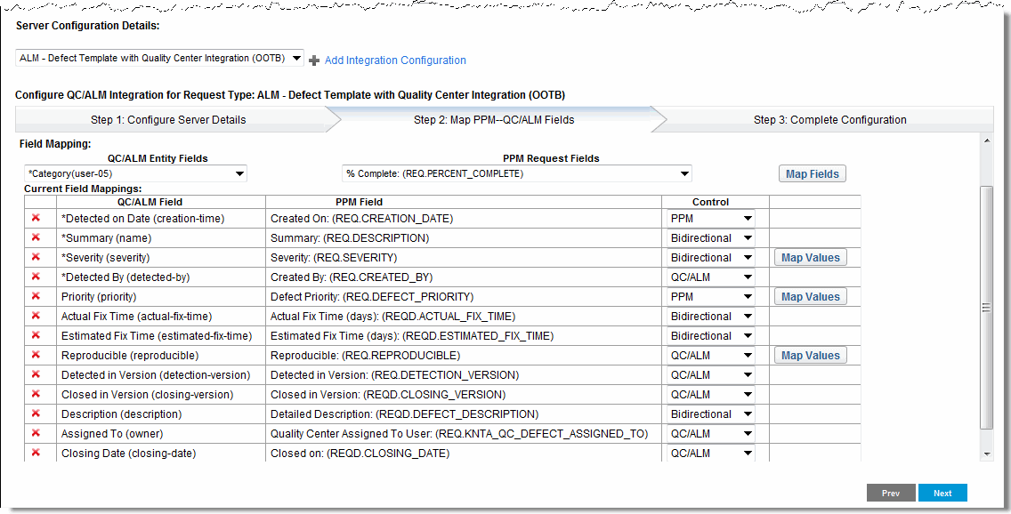Remove the Summary (name) field mapping
The height and width of the screenshot is (514, 1011).
tap(36, 237)
